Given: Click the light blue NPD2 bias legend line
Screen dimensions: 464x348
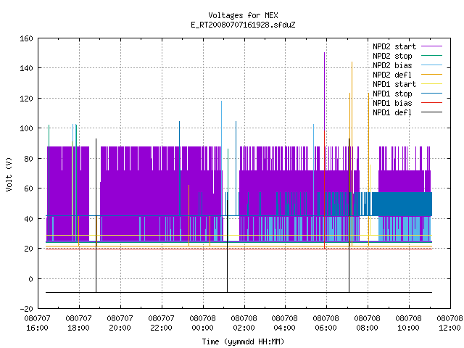Looking at the screenshot, I should pos(431,65).
